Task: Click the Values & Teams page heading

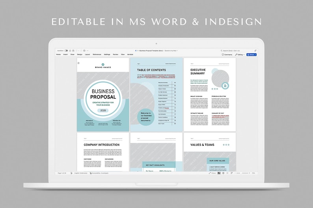Action: (202, 145)
